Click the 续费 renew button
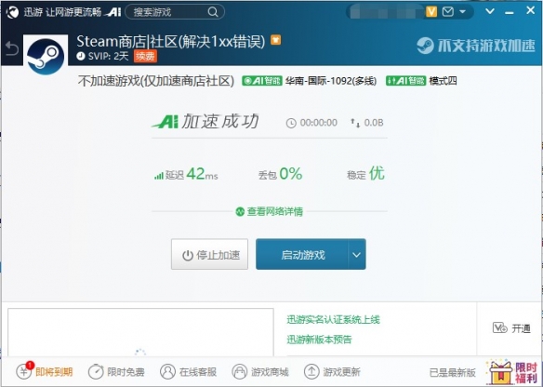Screen dimensions: 543x387 click(145, 56)
